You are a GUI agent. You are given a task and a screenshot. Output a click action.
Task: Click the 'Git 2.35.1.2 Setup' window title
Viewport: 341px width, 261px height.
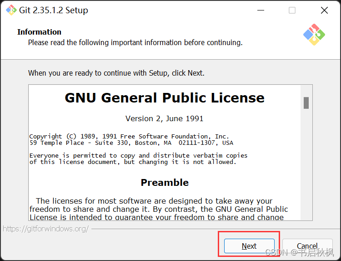(x=54, y=10)
